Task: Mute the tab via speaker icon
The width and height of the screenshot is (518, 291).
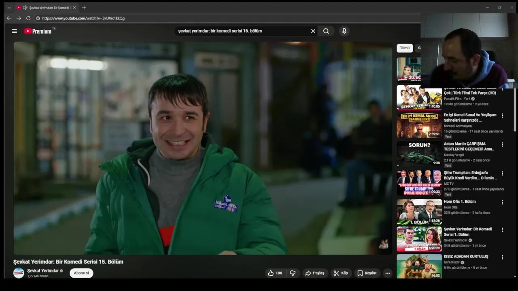Action: pos(25,8)
